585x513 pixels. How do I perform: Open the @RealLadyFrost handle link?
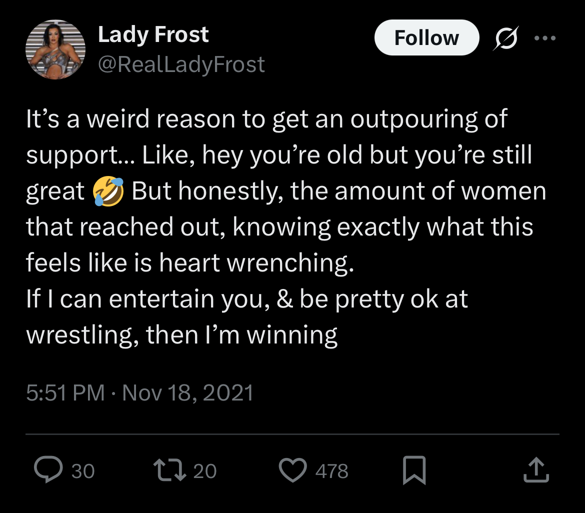pyautogui.click(x=181, y=65)
